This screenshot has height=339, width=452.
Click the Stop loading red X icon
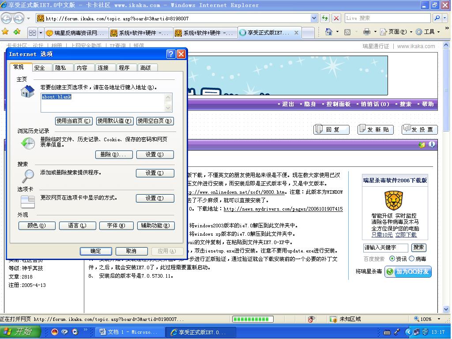click(x=336, y=18)
